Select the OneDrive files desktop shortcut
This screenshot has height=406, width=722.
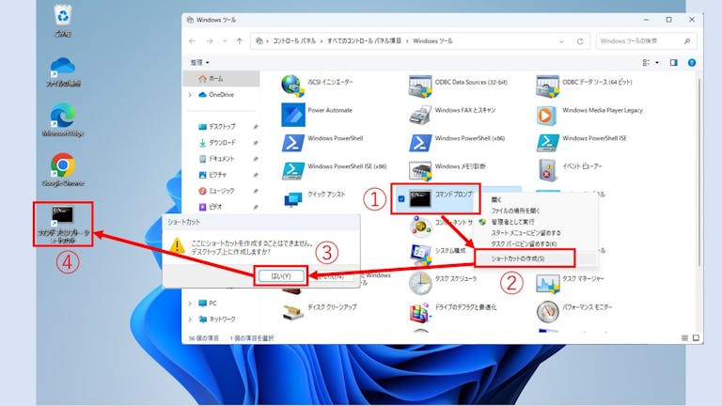[63, 71]
